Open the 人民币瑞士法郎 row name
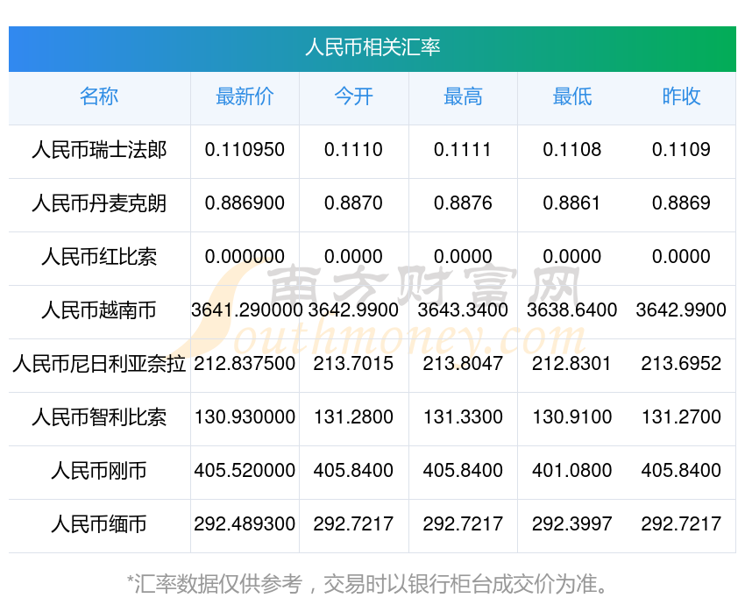Viewport: 745px width, 612px height. point(99,150)
